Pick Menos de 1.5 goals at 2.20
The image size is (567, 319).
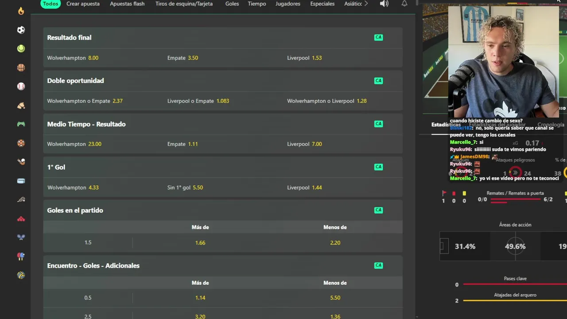coord(335,243)
